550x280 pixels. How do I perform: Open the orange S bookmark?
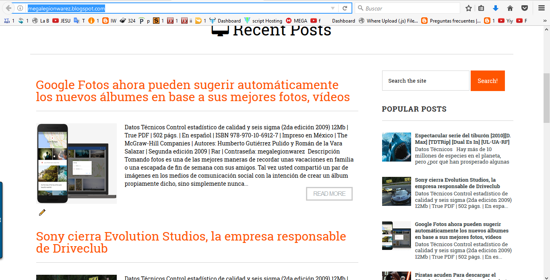pyautogui.click(x=159, y=21)
